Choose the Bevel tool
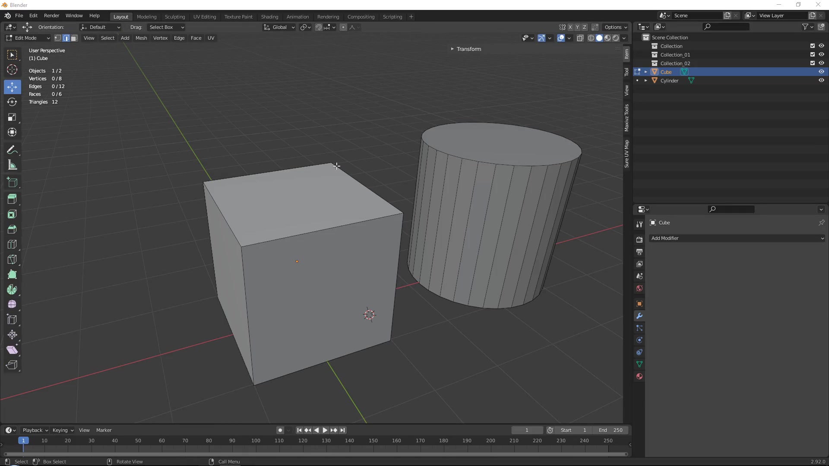Image resolution: width=829 pixels, height=466 pixels. (x=12, y=229)
